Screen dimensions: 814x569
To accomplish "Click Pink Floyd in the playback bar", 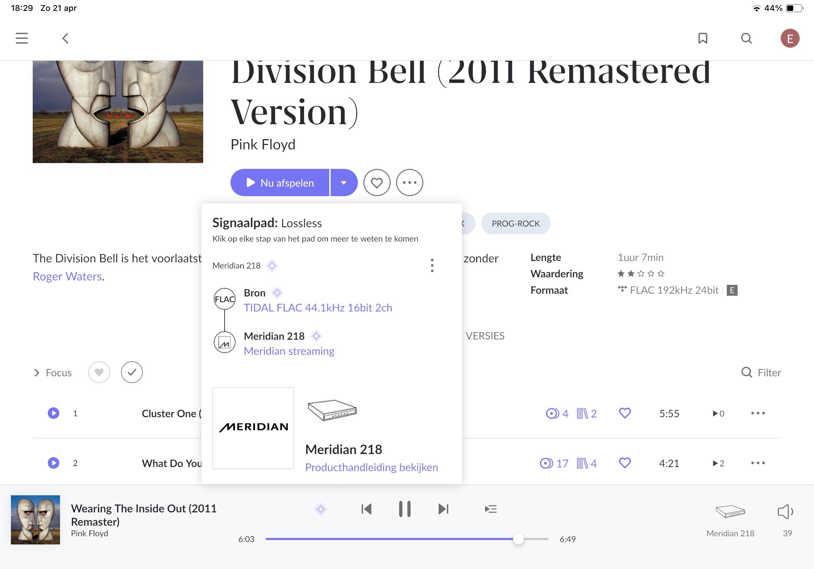I will coord(89,534).
